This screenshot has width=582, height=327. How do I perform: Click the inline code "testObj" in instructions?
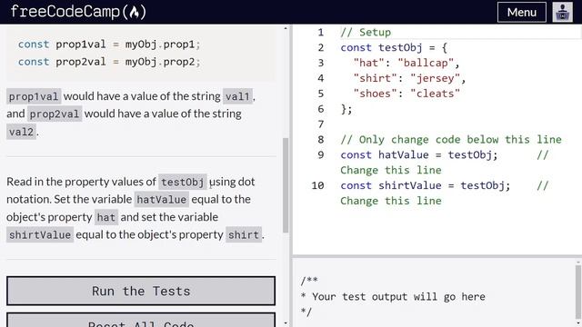[183, 182]
